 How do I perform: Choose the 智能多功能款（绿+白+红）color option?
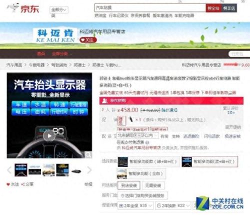point(148,161)
